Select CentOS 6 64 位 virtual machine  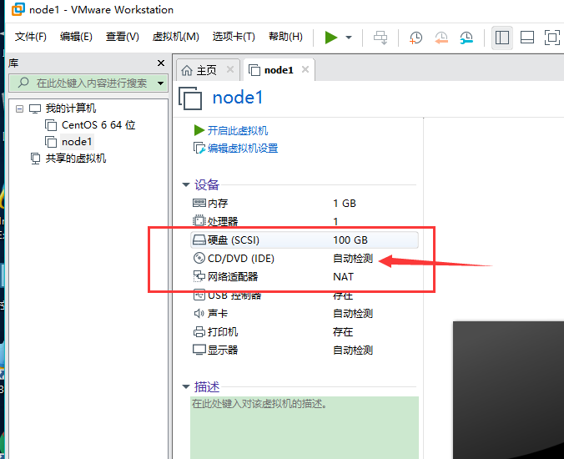coord(98,125)
